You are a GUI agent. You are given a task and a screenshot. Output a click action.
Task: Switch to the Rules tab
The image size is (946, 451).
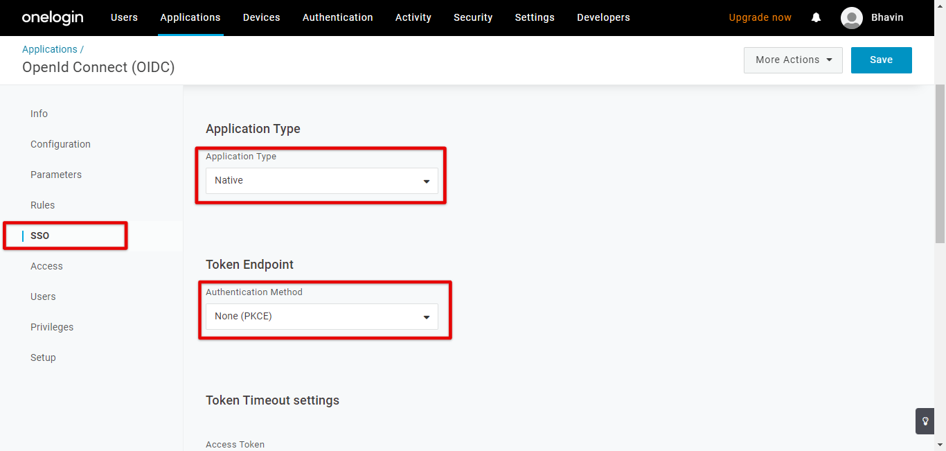coord(42,205)
